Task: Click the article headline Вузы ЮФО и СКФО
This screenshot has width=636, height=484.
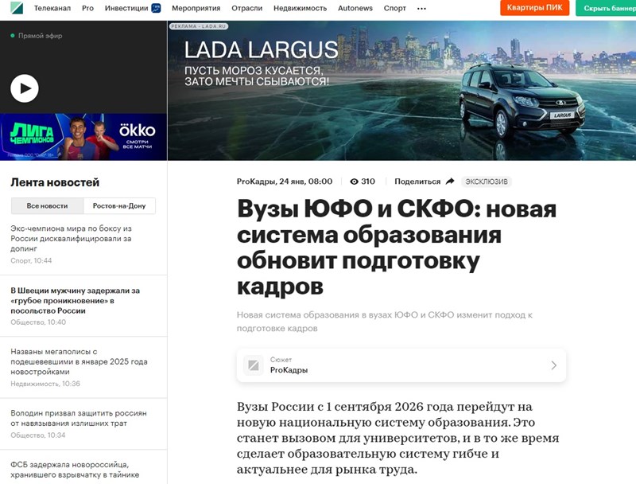Action: [397, 248]
